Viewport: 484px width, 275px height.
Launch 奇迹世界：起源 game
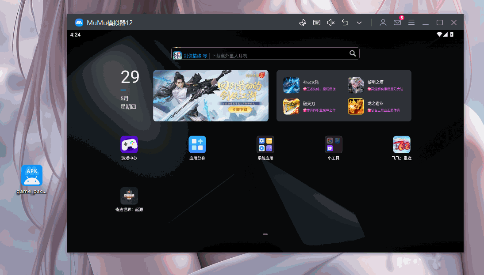(129, 196)
